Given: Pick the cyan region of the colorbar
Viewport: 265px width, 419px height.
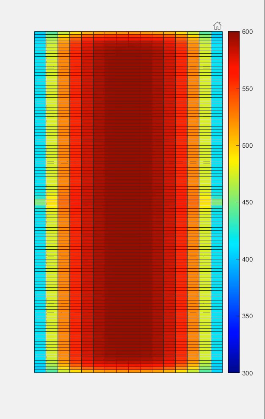Looking at the screenshot, I should tap(234, 250).
